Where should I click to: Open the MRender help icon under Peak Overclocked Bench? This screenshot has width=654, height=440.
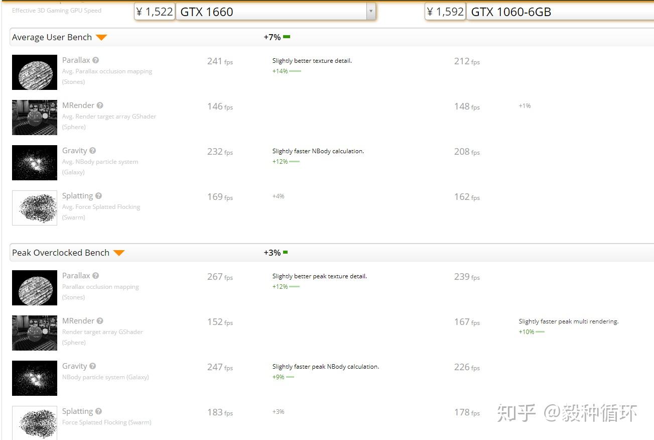100,321
